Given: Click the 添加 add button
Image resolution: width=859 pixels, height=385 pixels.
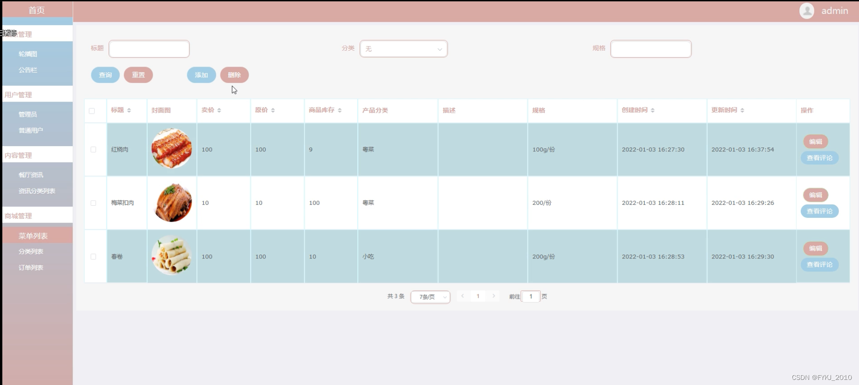Looking at the screenshot, I should click(x=201, y=75).
